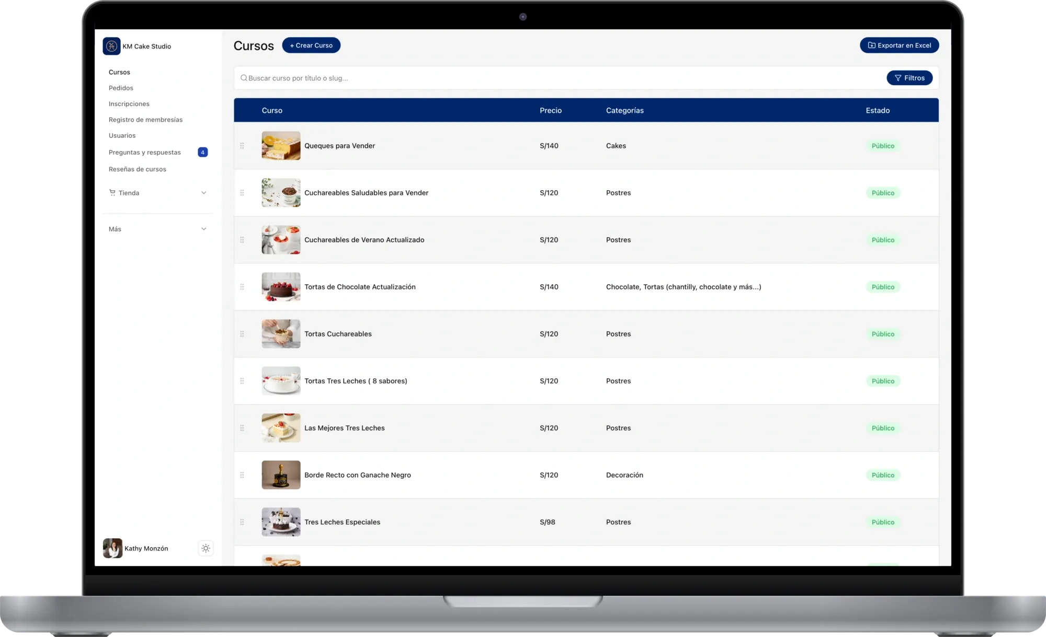Click Público status of Tres Leches Especiales
1046x637 pixels.
point(883,522)
